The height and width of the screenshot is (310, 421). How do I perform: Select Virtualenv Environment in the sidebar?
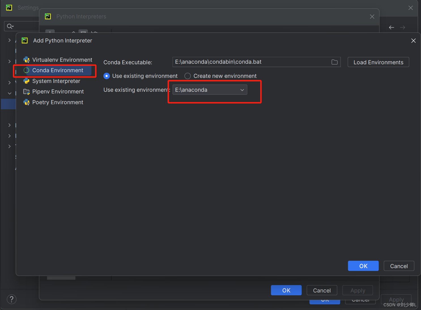58,60
